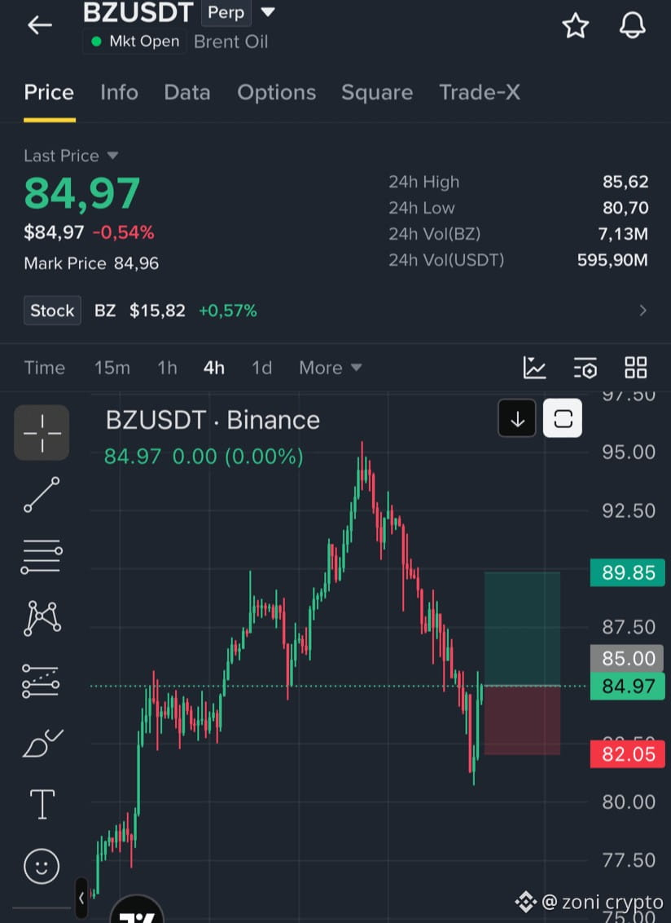The width and height of the screenshot is (671, 923).
Task: Tap the red loss zone of position
Action: click(x=522, y=721)
